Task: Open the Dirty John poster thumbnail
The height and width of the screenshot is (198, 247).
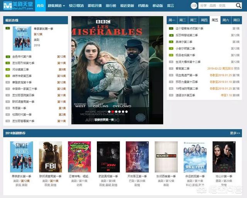Action: pos(108,157)
